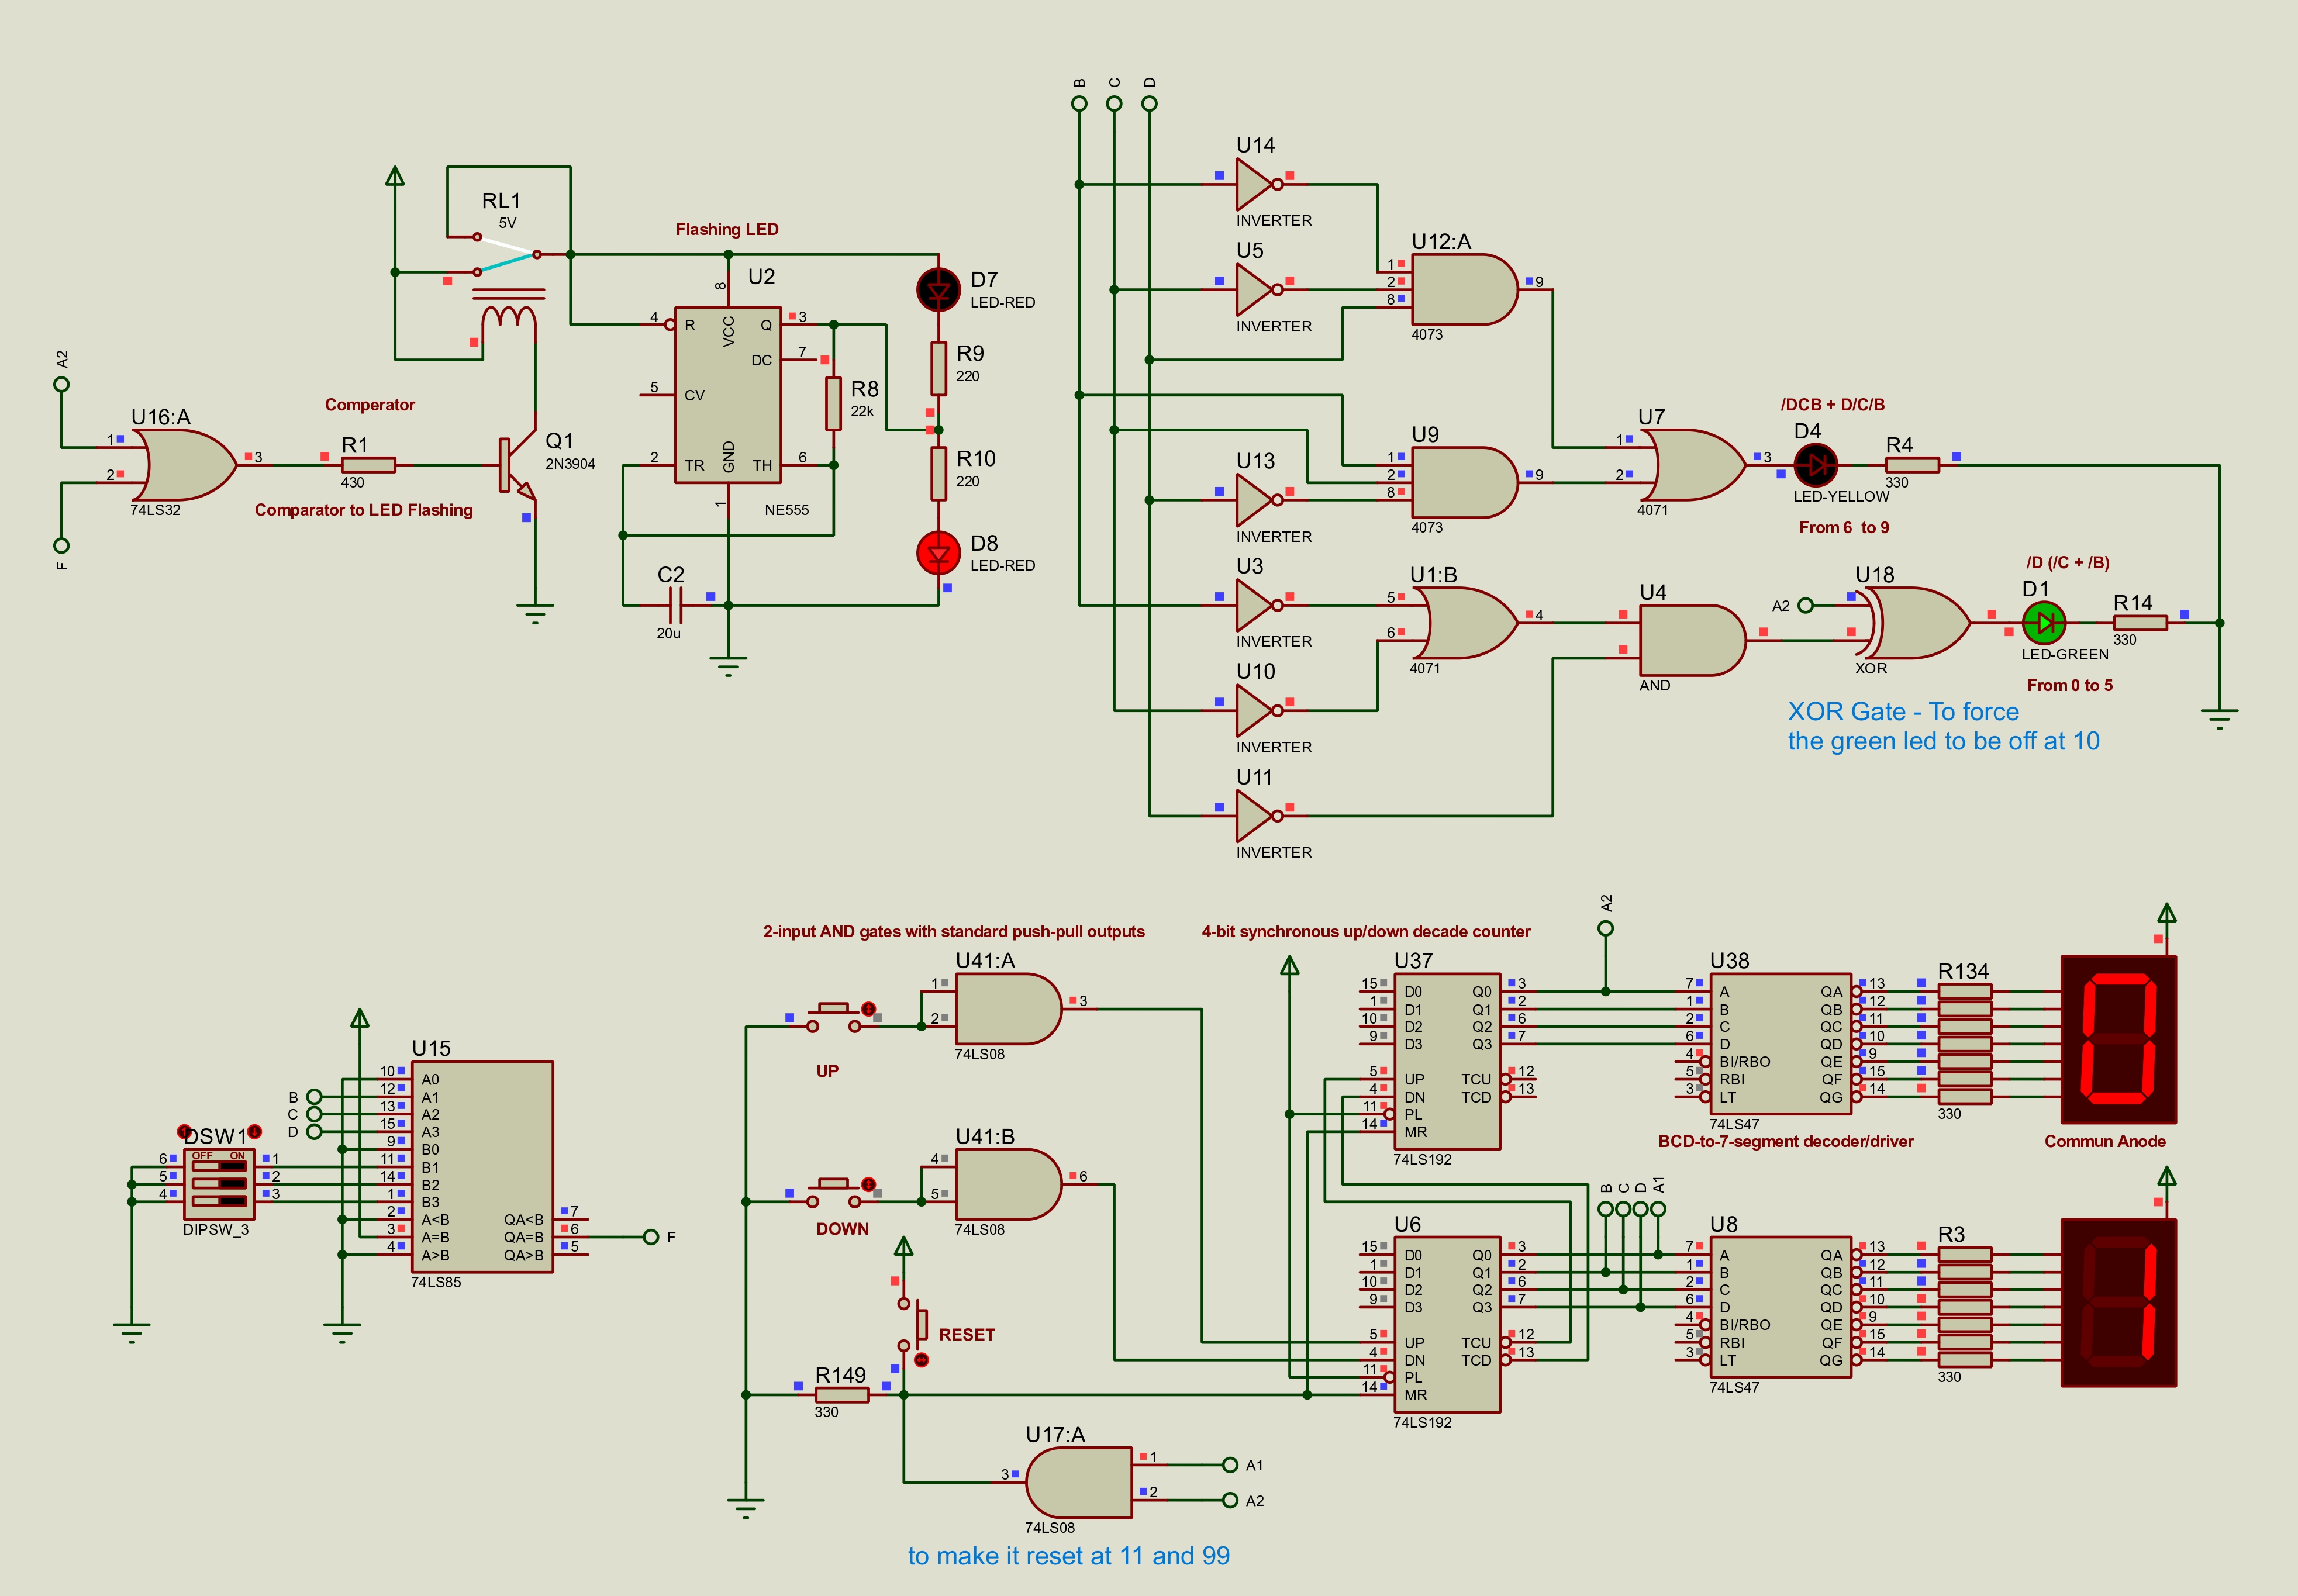Click the D7 LED-RED diode
The image size is (2298, 1596).
[x=938, y=290]
